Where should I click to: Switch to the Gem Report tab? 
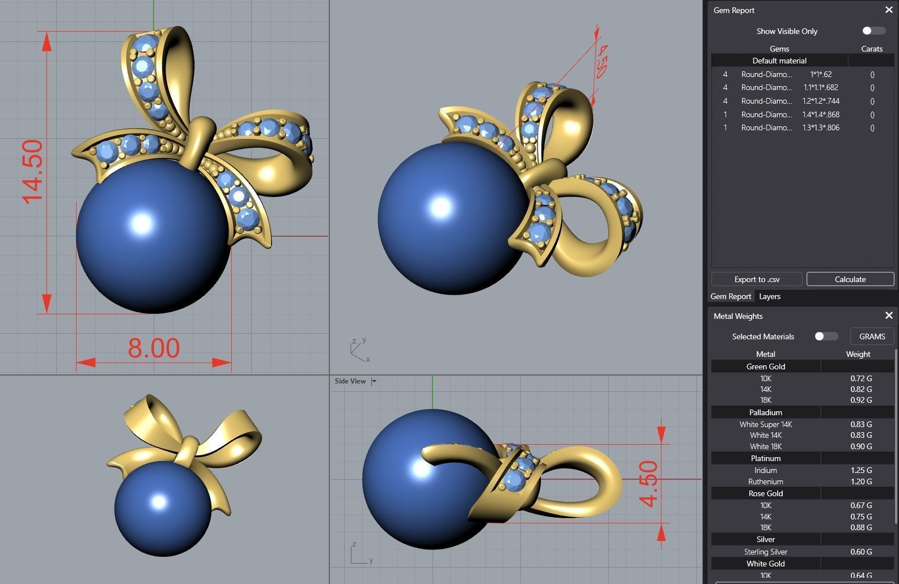point(731,296)
